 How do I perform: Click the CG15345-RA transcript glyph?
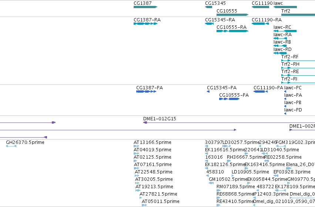point(210,24)
